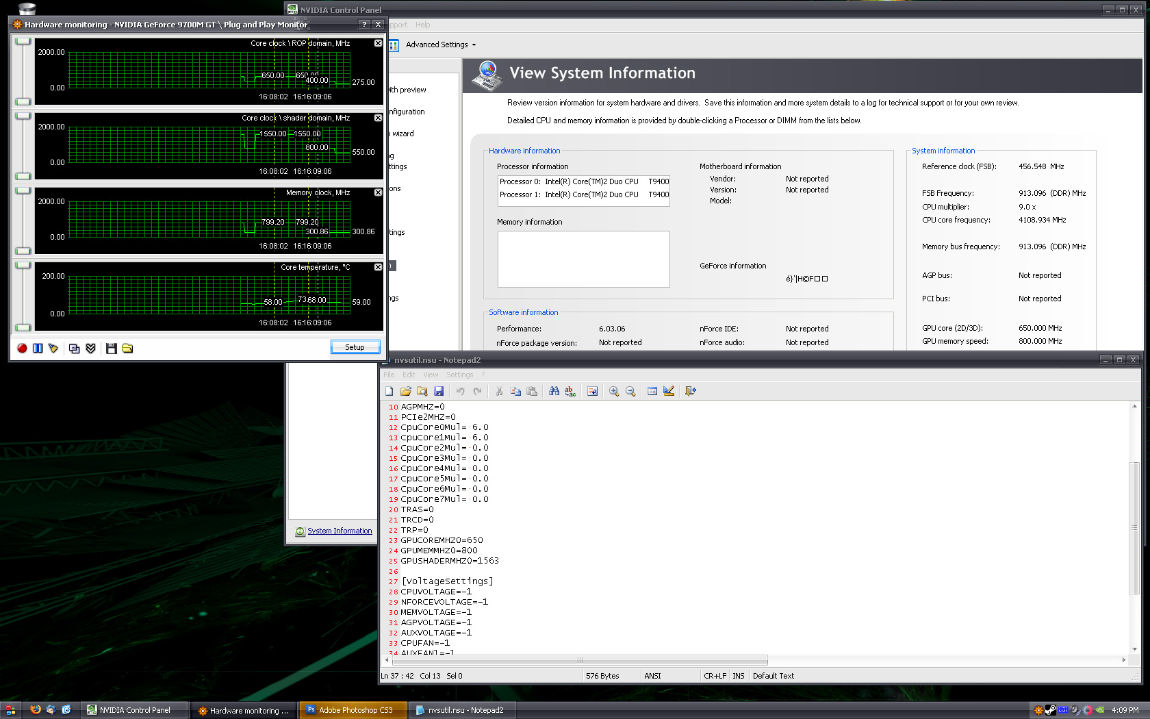The image size is (1150, 719).
Task: Open Setup in Hardware monitoring window
Action: (355, 347)
